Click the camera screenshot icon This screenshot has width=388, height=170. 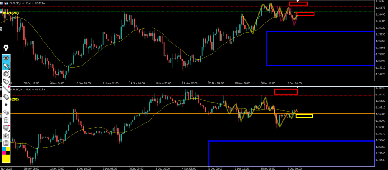(x=6, y=136)
